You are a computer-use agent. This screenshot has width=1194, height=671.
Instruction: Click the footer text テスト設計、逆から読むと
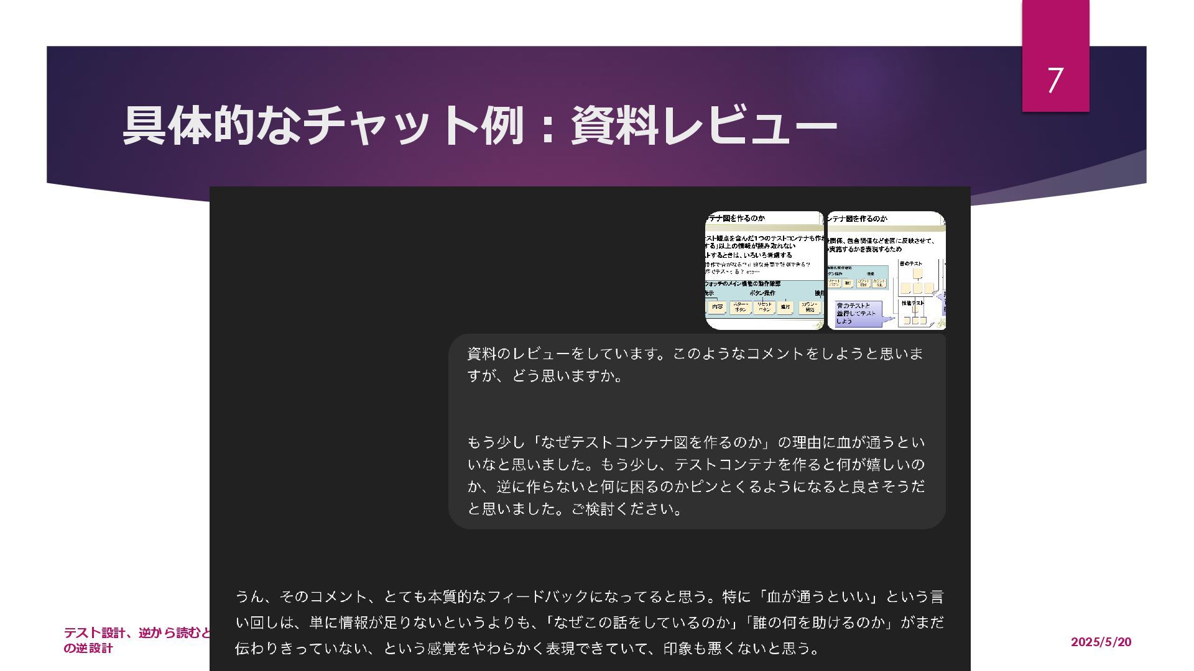point(137,633)
